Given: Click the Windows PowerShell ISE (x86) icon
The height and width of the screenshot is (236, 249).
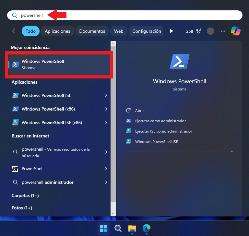Looking at the screenshot, I should click(x=16, y=123).
